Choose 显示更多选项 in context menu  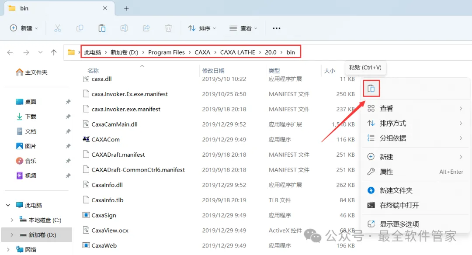click(416, 224)
